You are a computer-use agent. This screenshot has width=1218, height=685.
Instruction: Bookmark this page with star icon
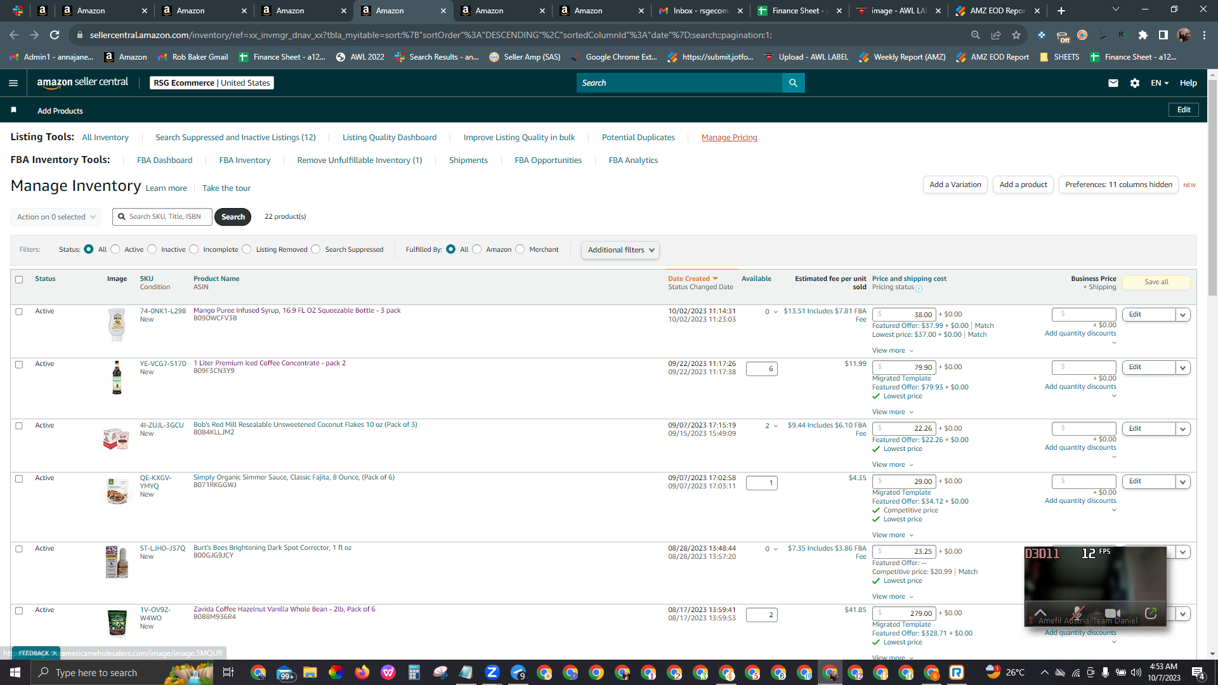pos(1016,35)
